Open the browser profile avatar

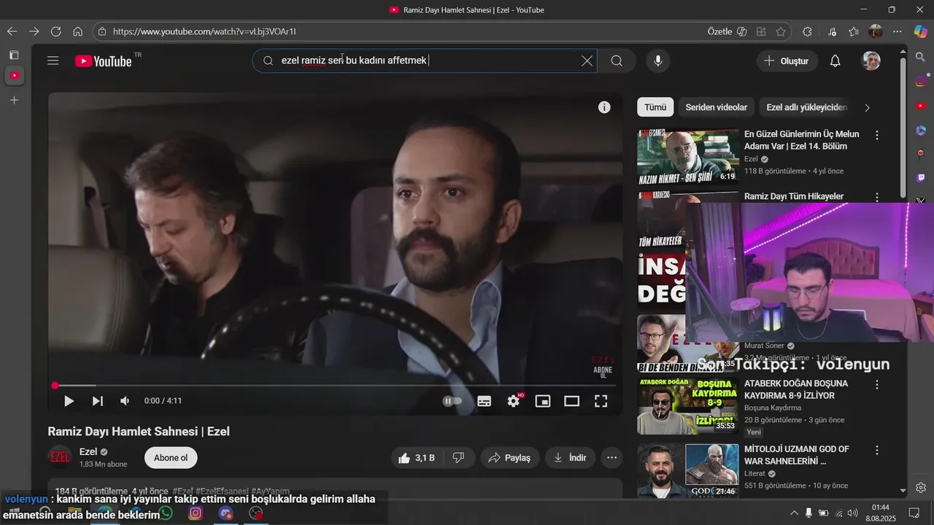coord(876,31)
